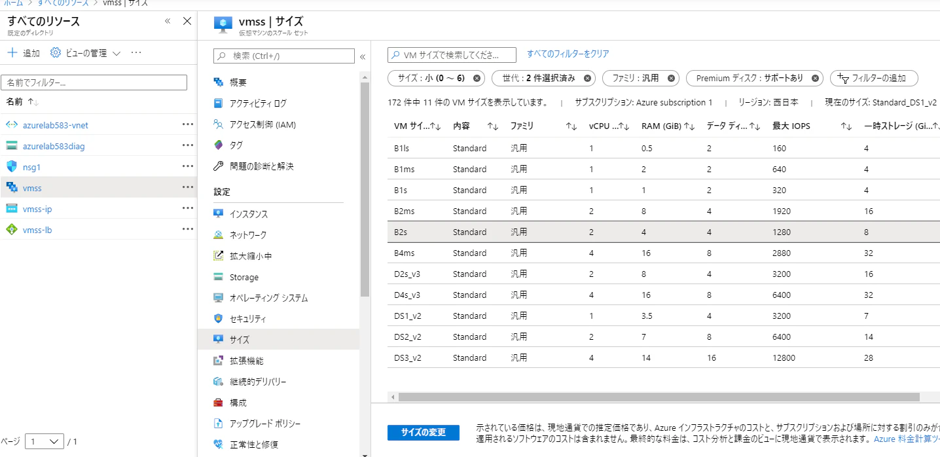Click the アクセス制御 (IAM) icon
Viewport: 940px width, 457px height.
click(219, 124)
